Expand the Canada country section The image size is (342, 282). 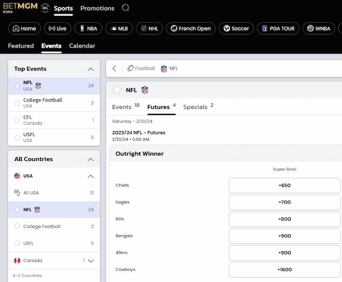pyautogui.click(x=91, y=261)
